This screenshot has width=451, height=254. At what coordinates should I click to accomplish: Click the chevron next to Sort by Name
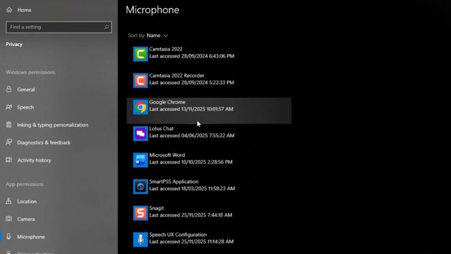(x=165, y=36)
